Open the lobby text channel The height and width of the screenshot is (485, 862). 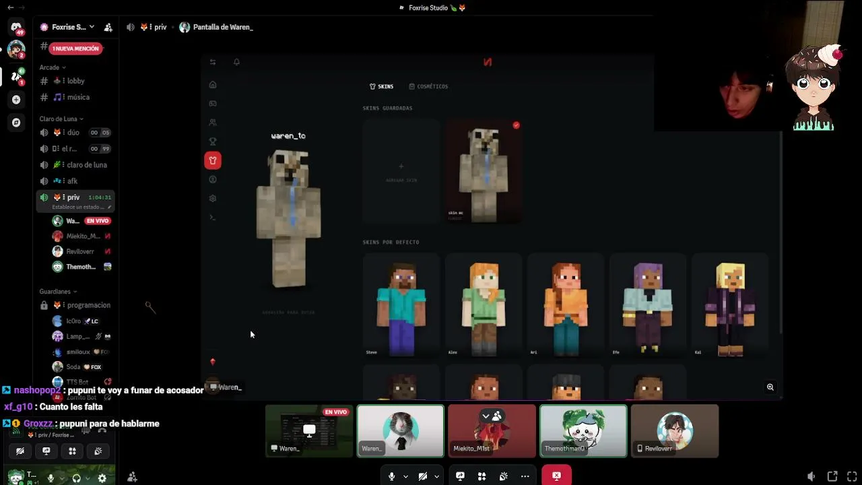click(75, 81)
